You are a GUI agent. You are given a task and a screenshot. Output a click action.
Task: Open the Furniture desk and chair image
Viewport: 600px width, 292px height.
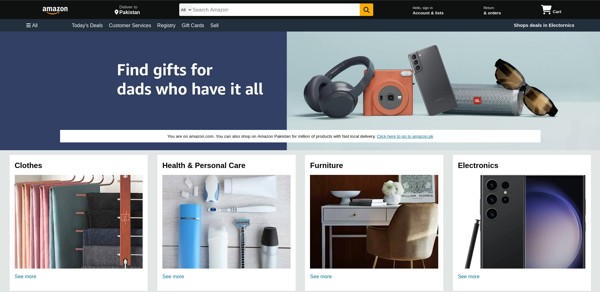[374, 222]
